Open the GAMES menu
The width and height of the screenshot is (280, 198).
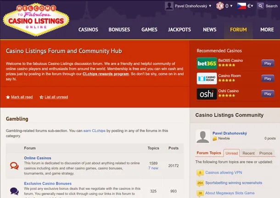(x=149, y=30)
